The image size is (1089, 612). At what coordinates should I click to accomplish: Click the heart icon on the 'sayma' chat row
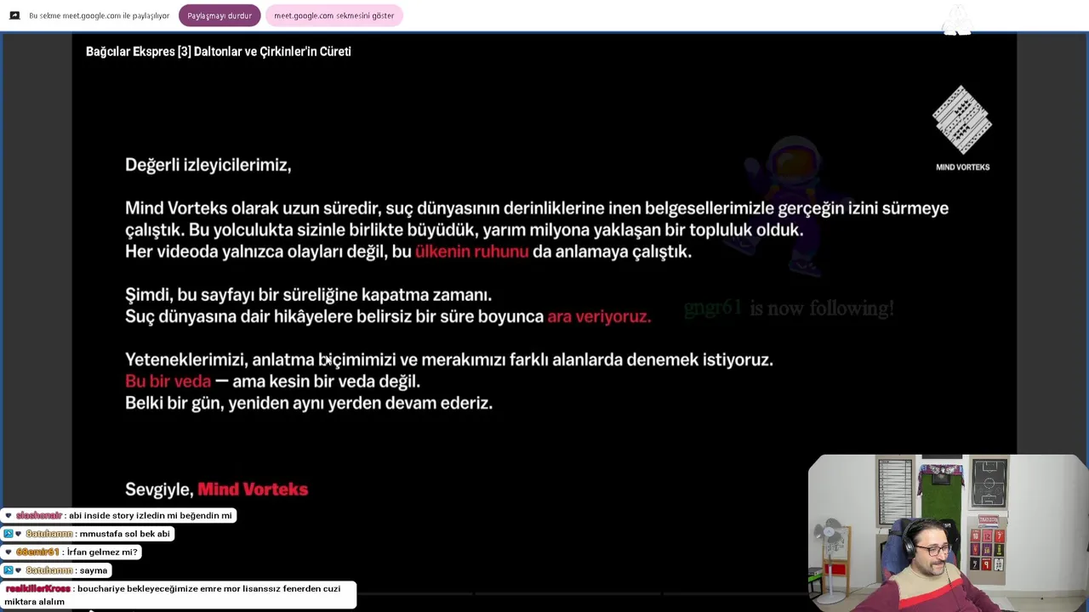(x=19, y=570)
